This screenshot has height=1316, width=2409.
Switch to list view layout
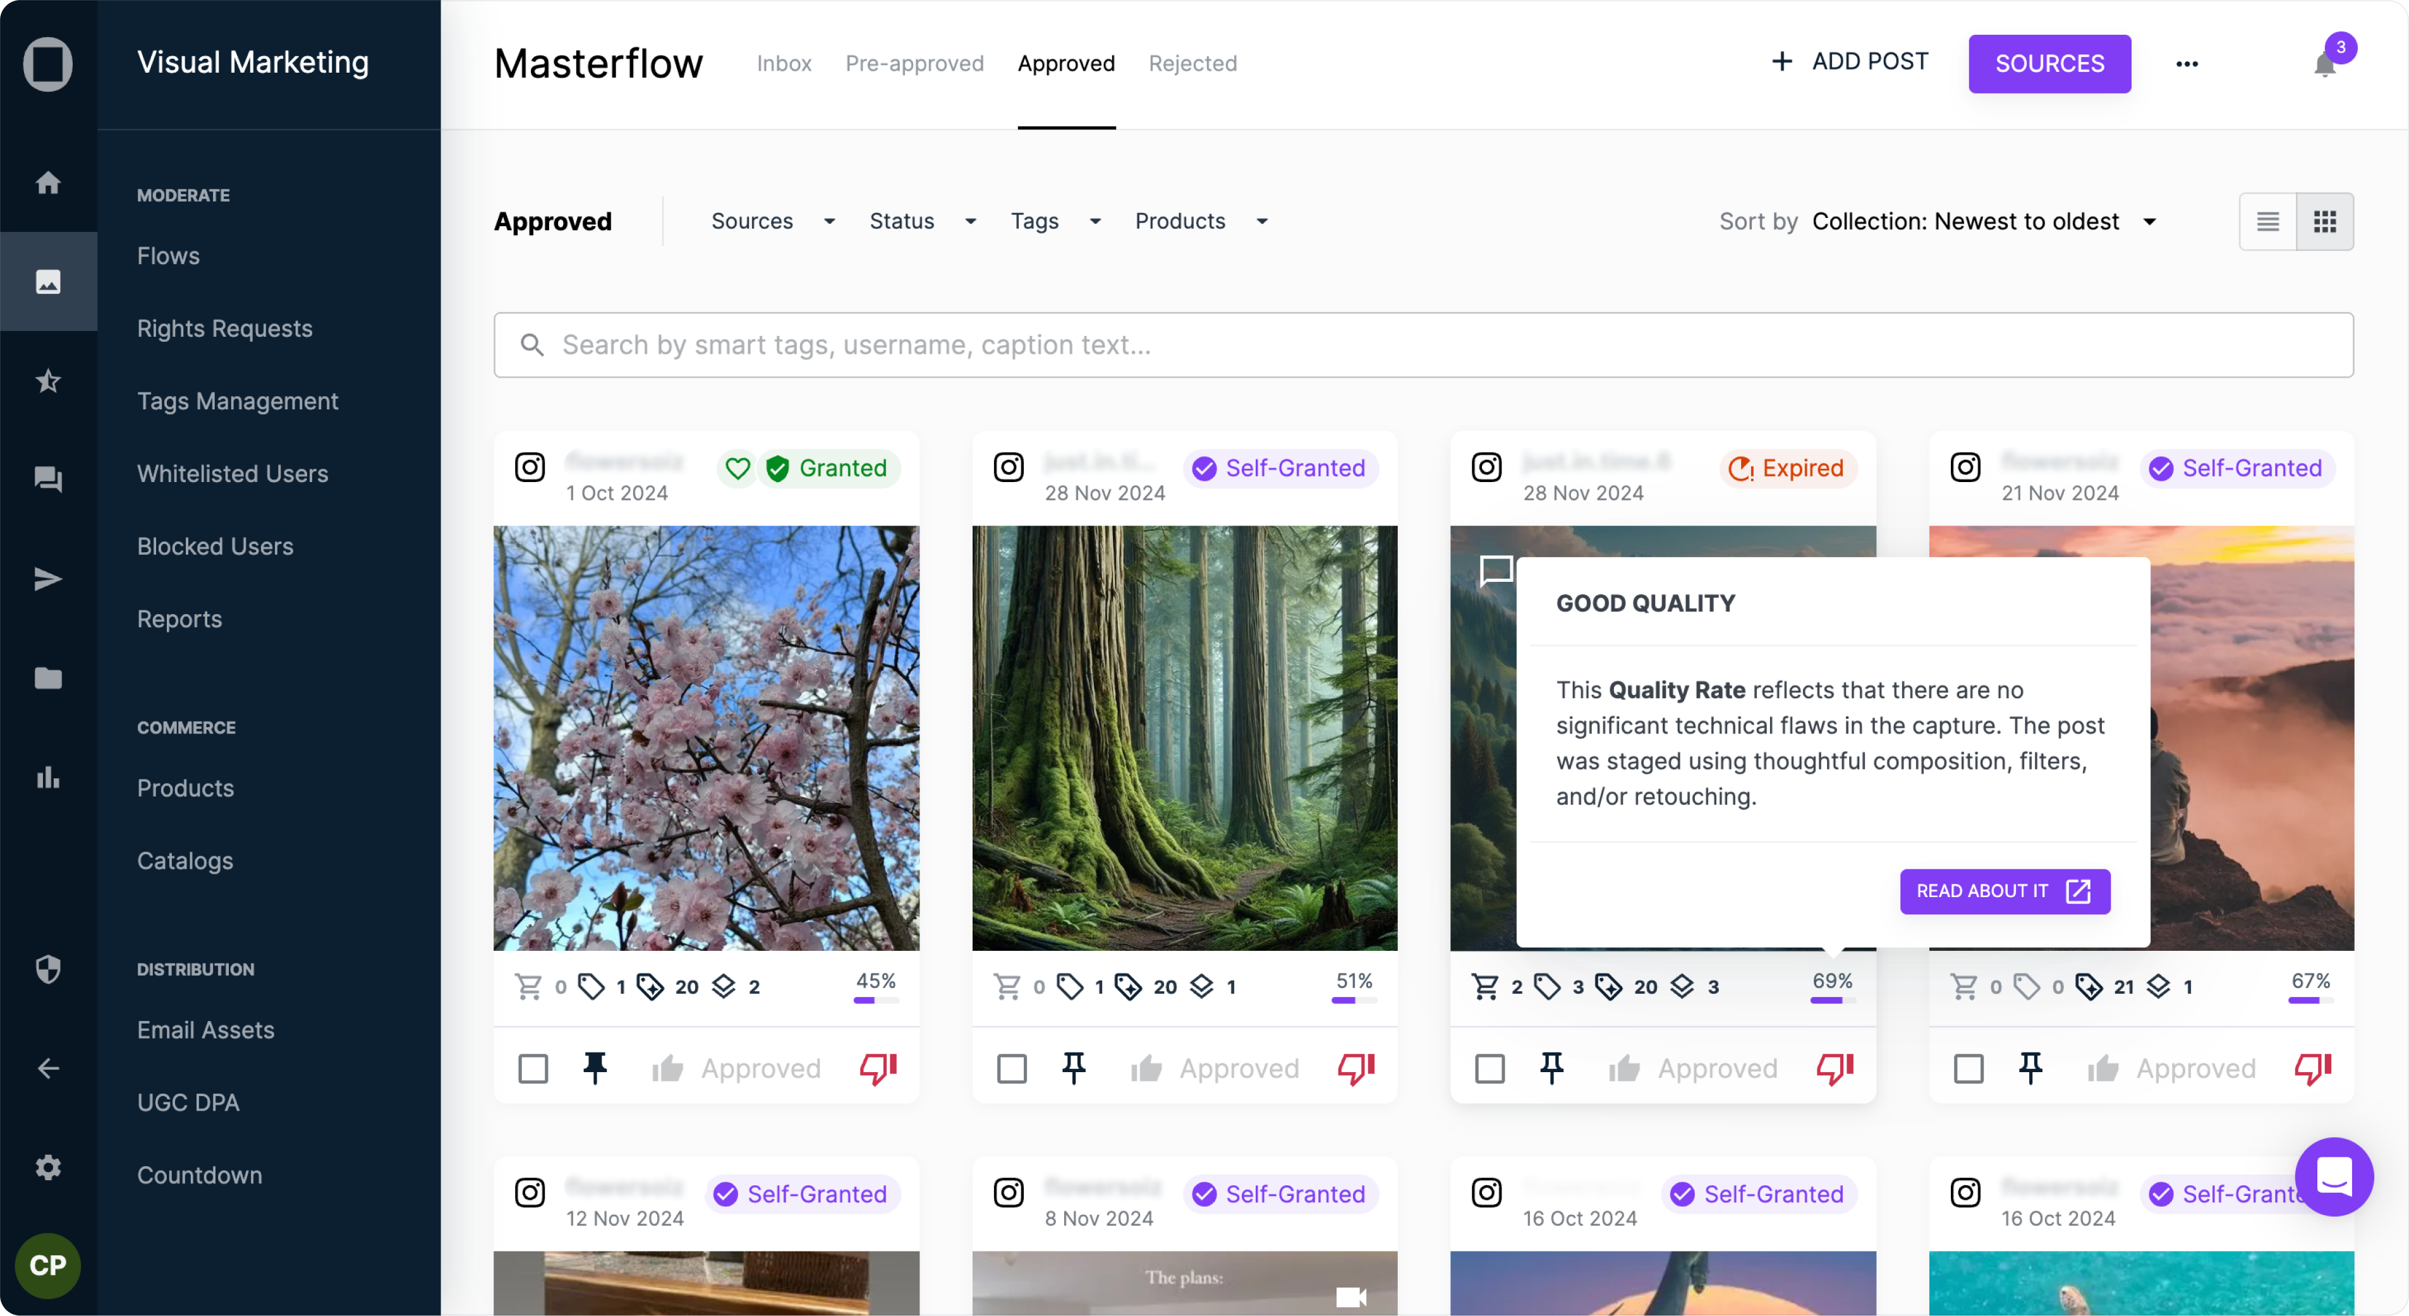pos(2268,222)
